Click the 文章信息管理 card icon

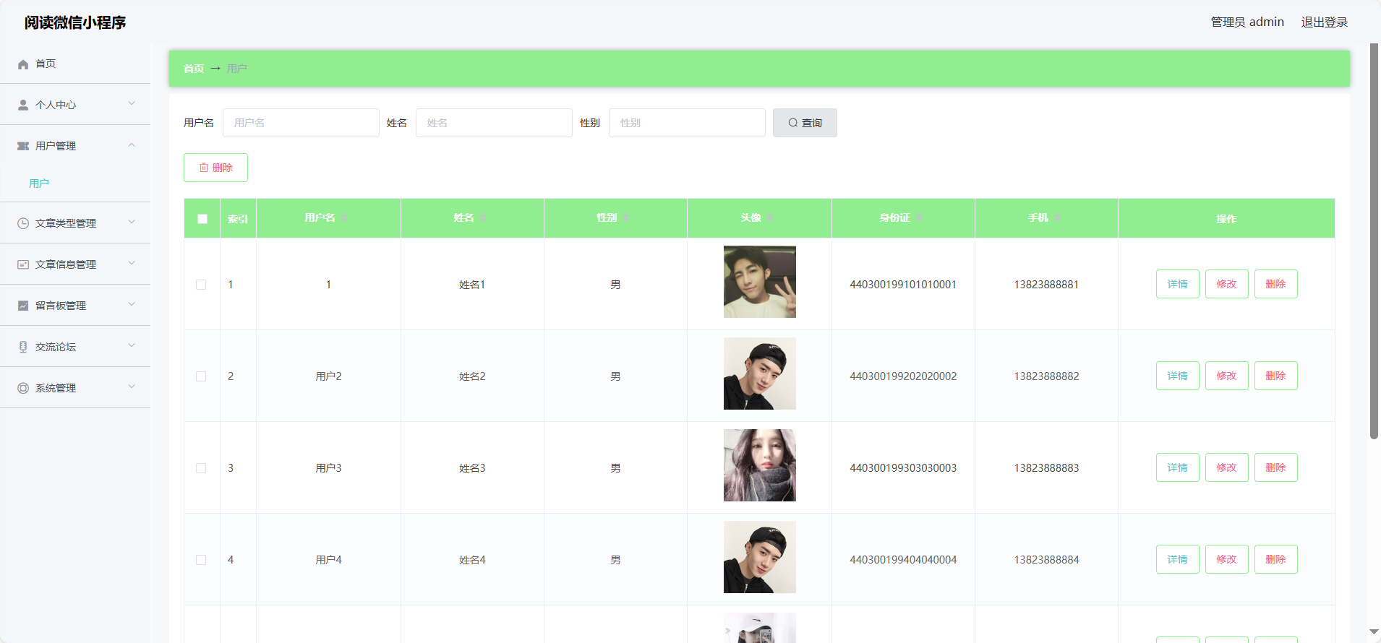23,264
